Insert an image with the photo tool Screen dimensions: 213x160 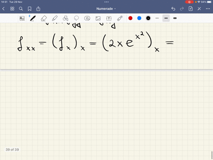[x=98, y=18]
